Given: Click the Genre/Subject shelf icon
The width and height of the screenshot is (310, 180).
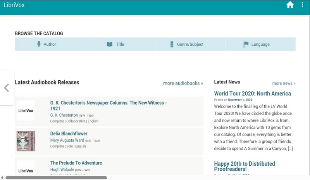Looking at the screenshot, I should [x=172, y=44].
